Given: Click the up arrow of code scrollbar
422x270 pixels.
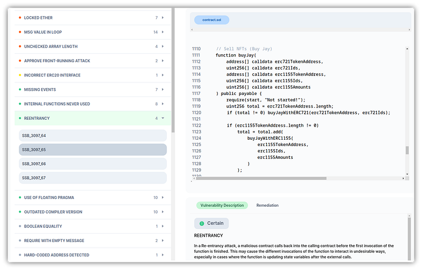Looking at the screenshot, I should [x=407, y=49].
